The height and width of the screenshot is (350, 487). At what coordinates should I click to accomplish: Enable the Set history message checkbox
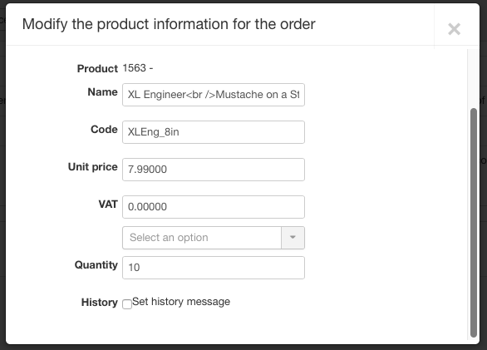[127, 304]
